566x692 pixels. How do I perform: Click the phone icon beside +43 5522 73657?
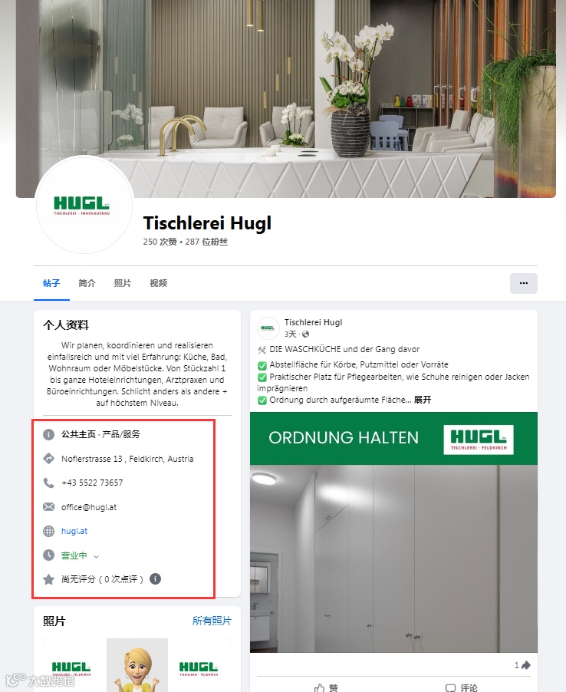48,483
